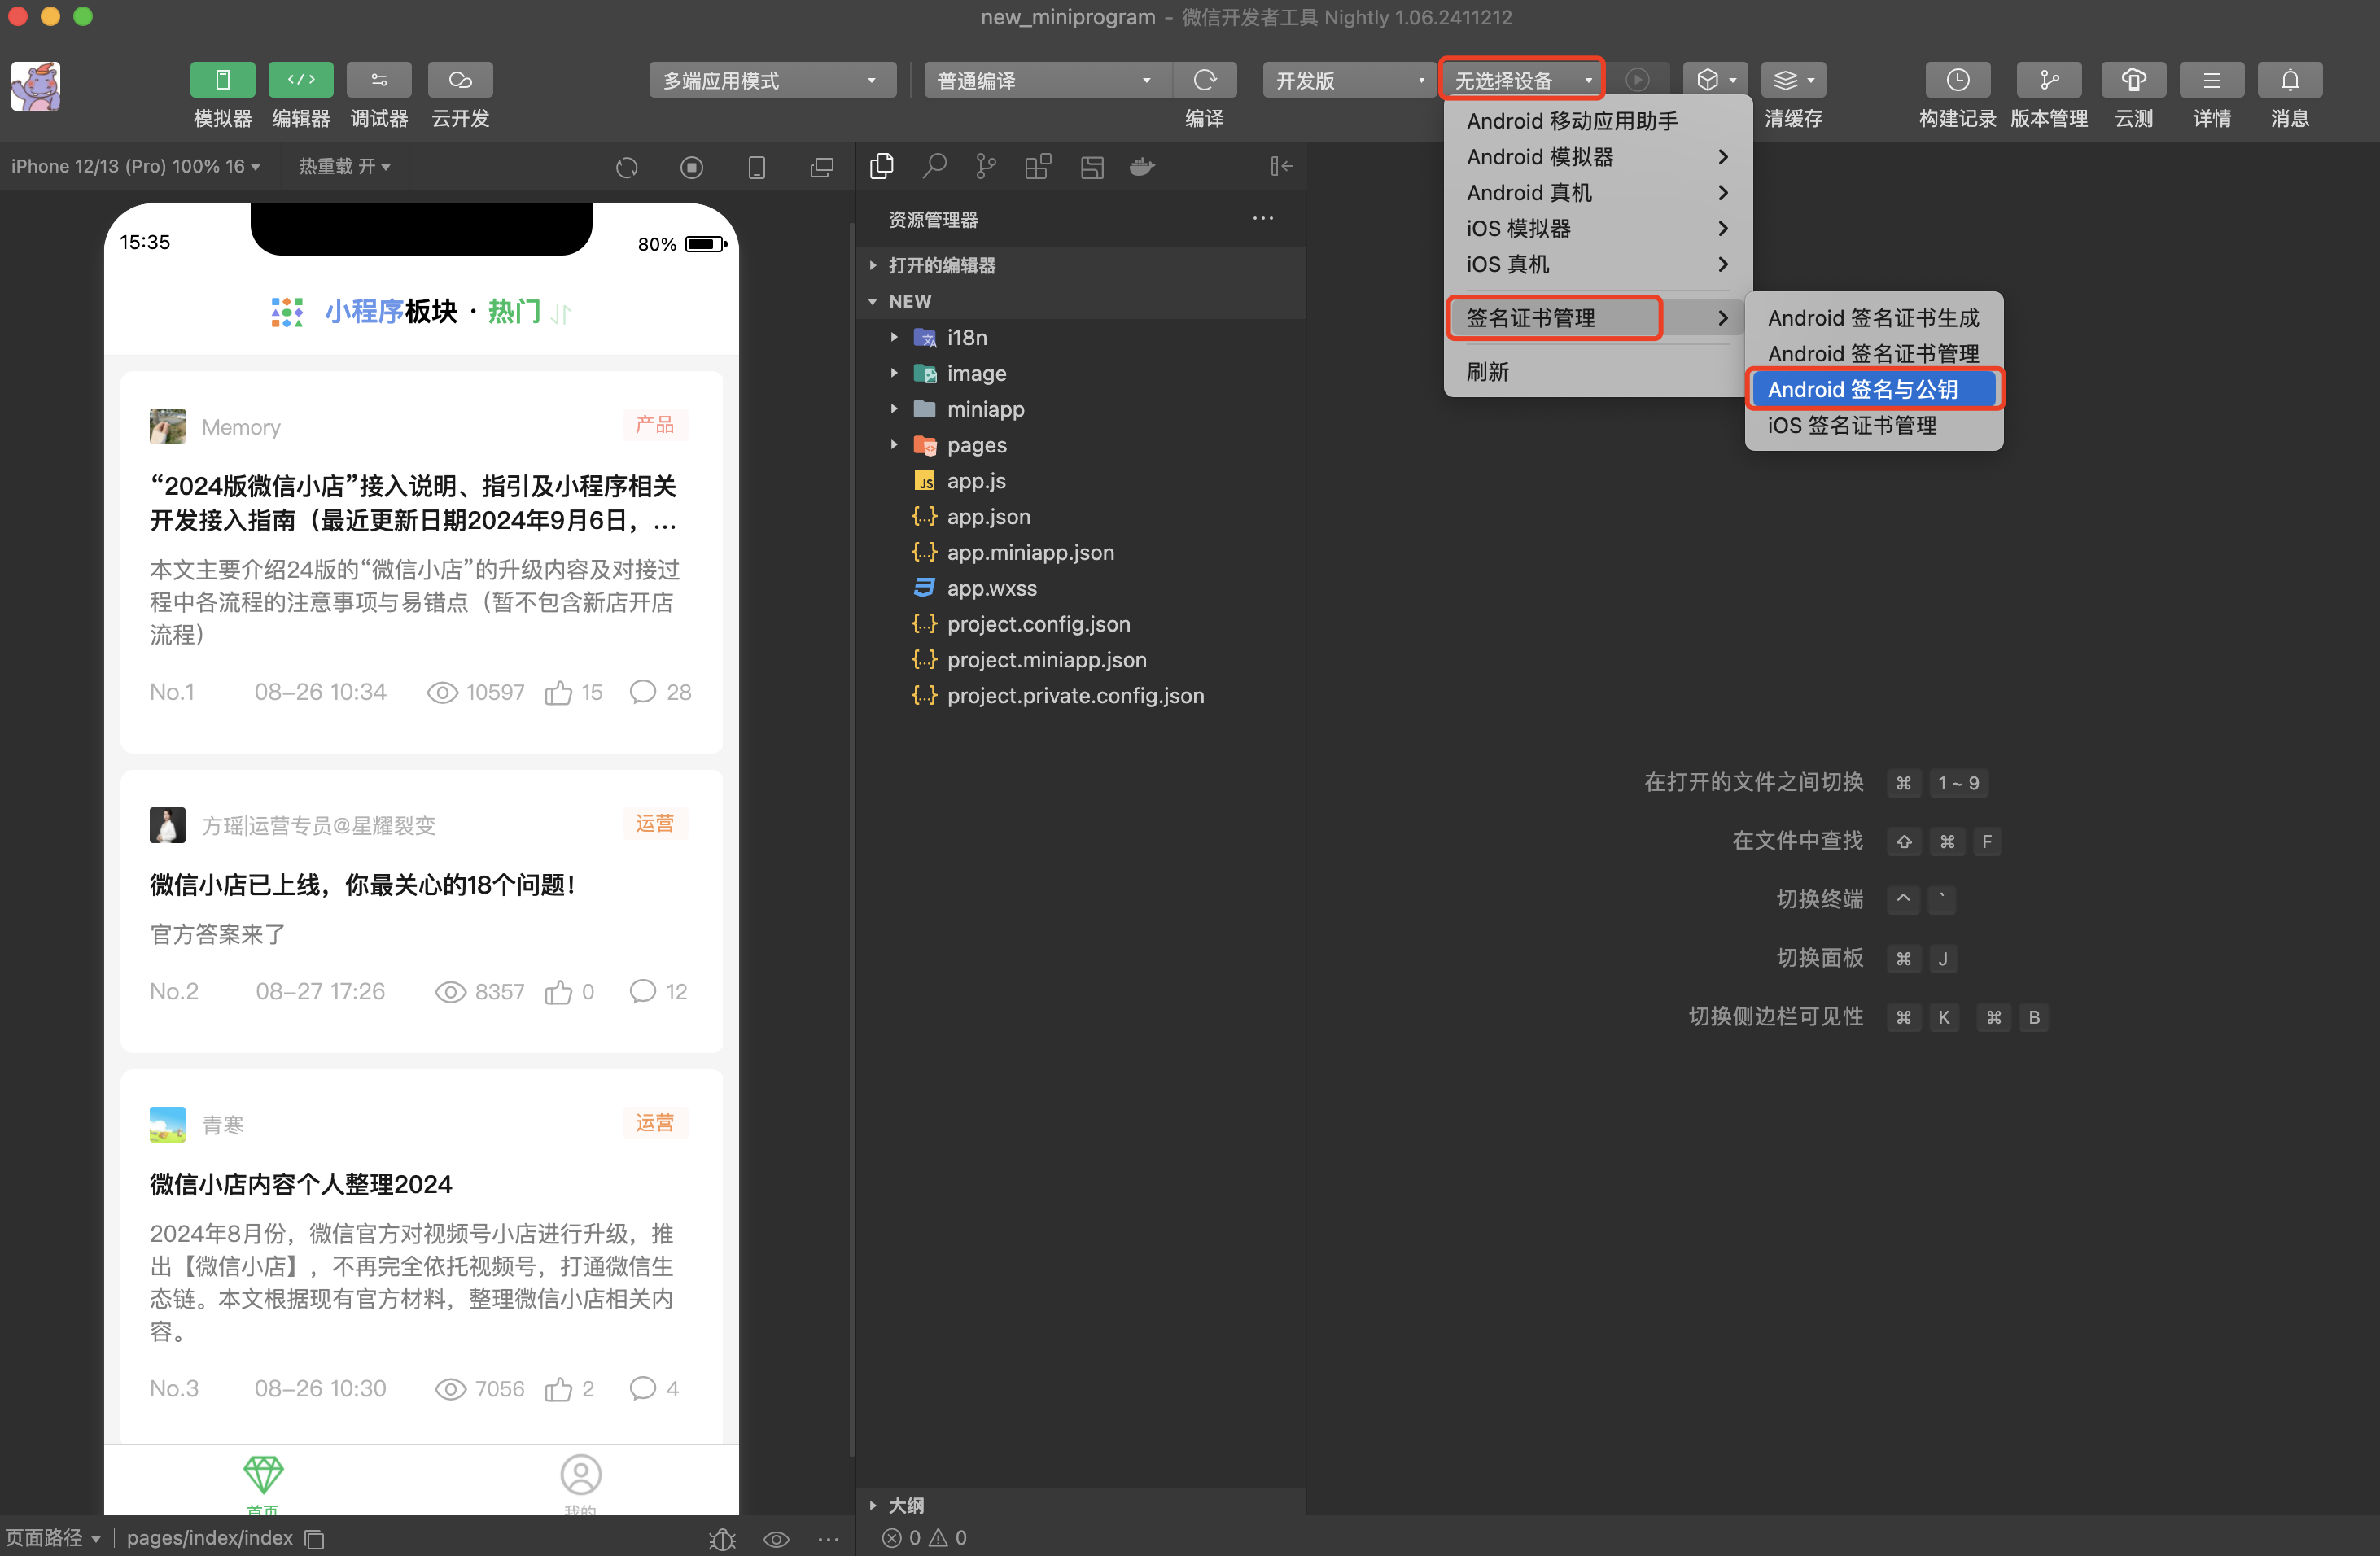This screenshot has height=1556, width=2380.
Task: Click the simulator stop icon
Action: 691,167
